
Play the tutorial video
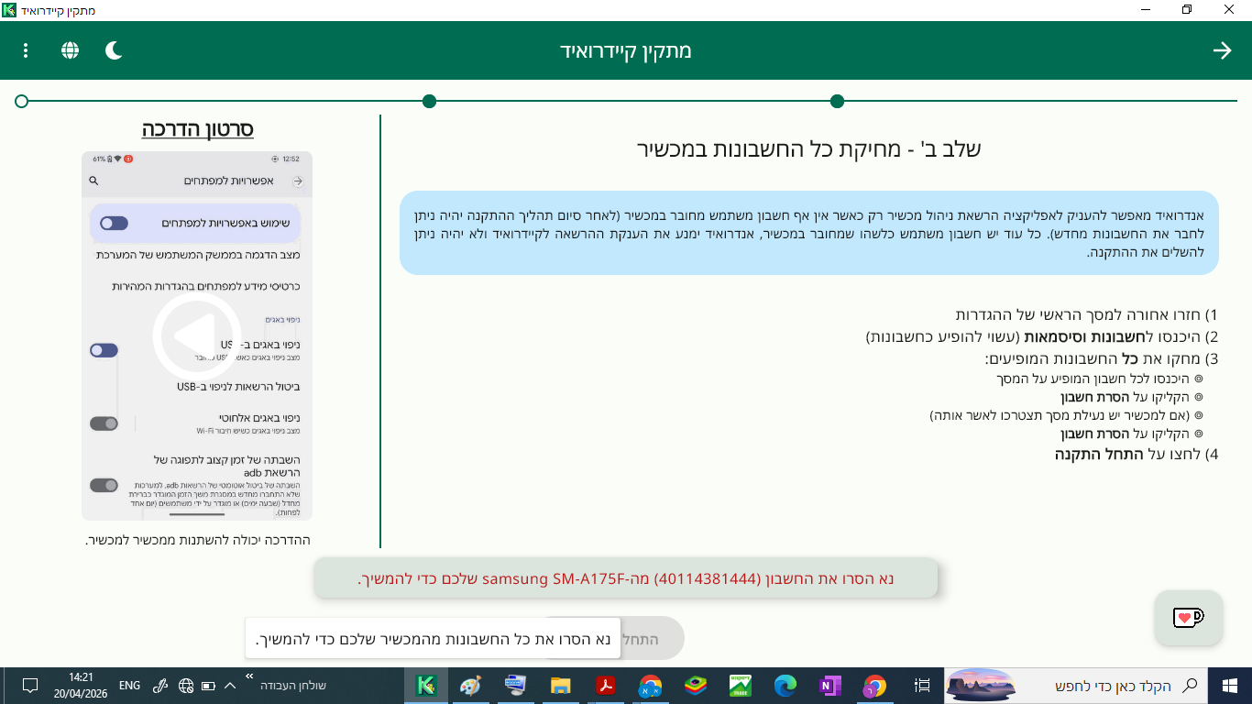coord(197,335)
